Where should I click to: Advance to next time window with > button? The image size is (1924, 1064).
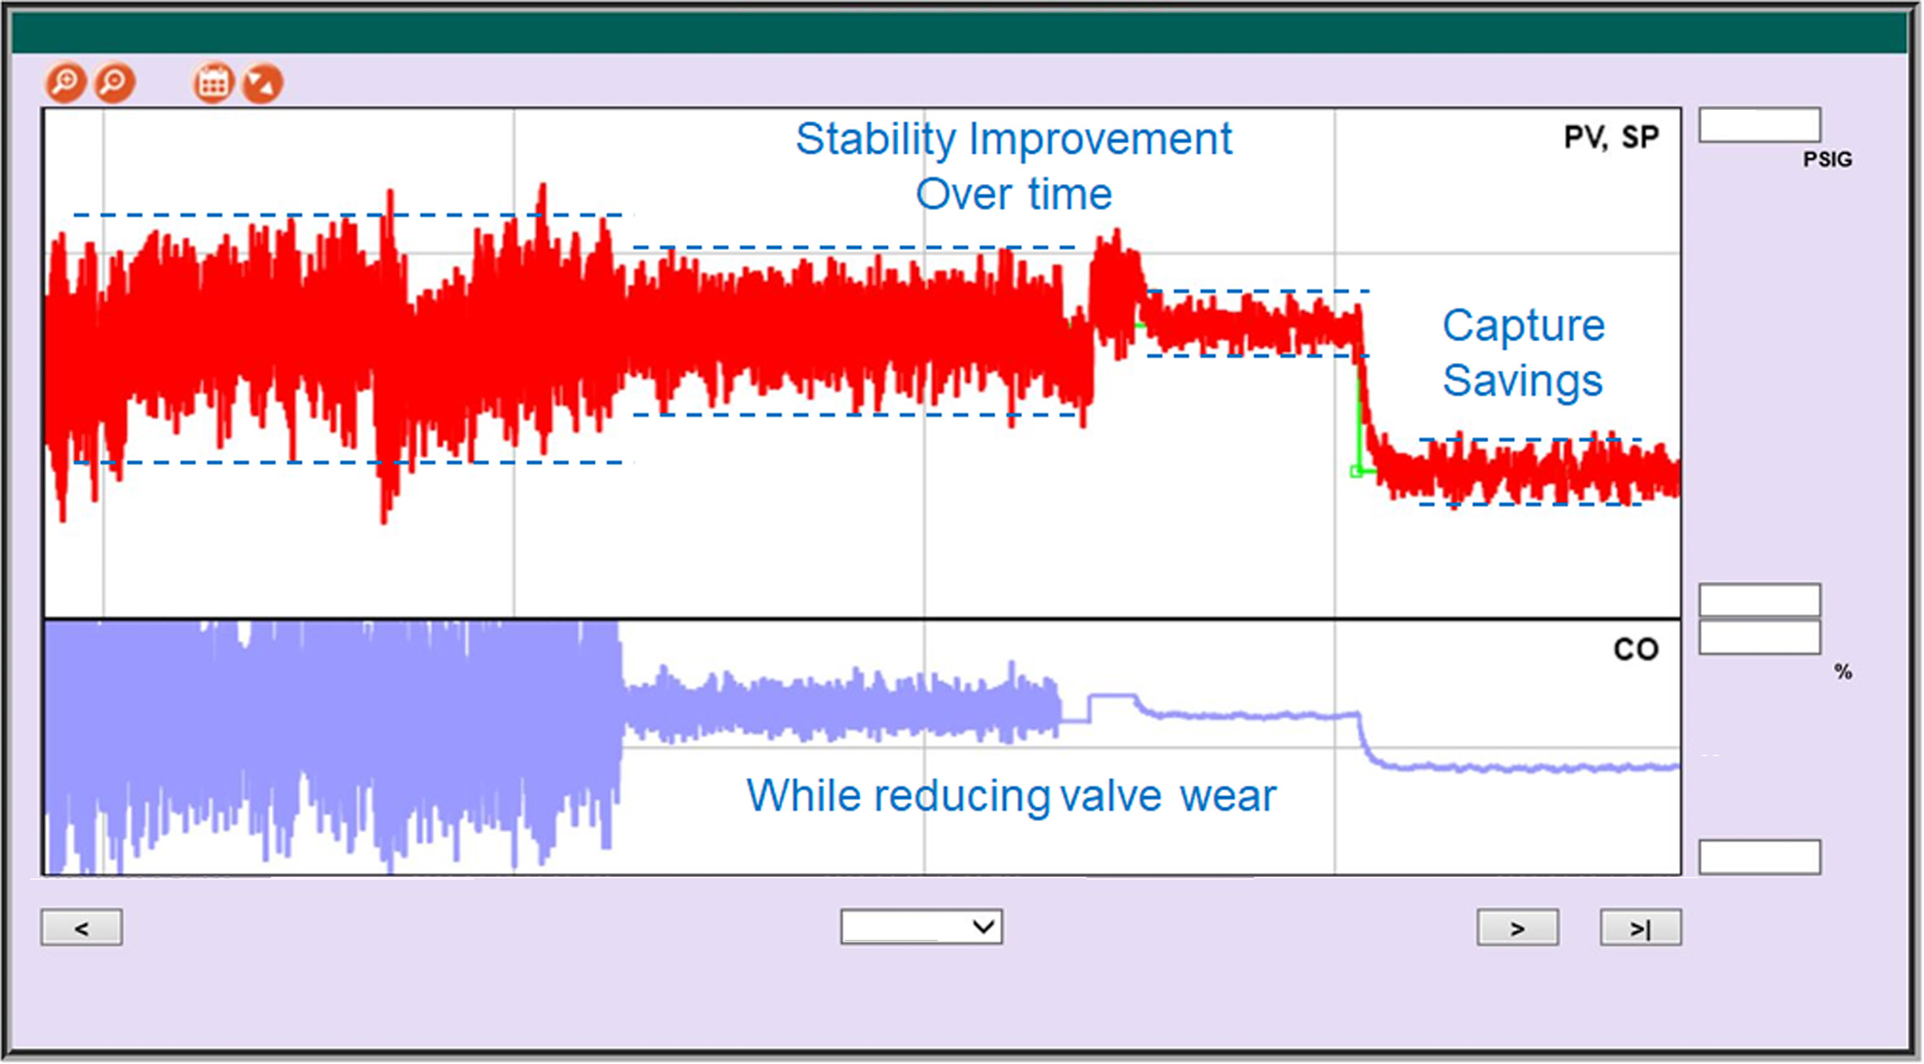[x=1517, y=928]
